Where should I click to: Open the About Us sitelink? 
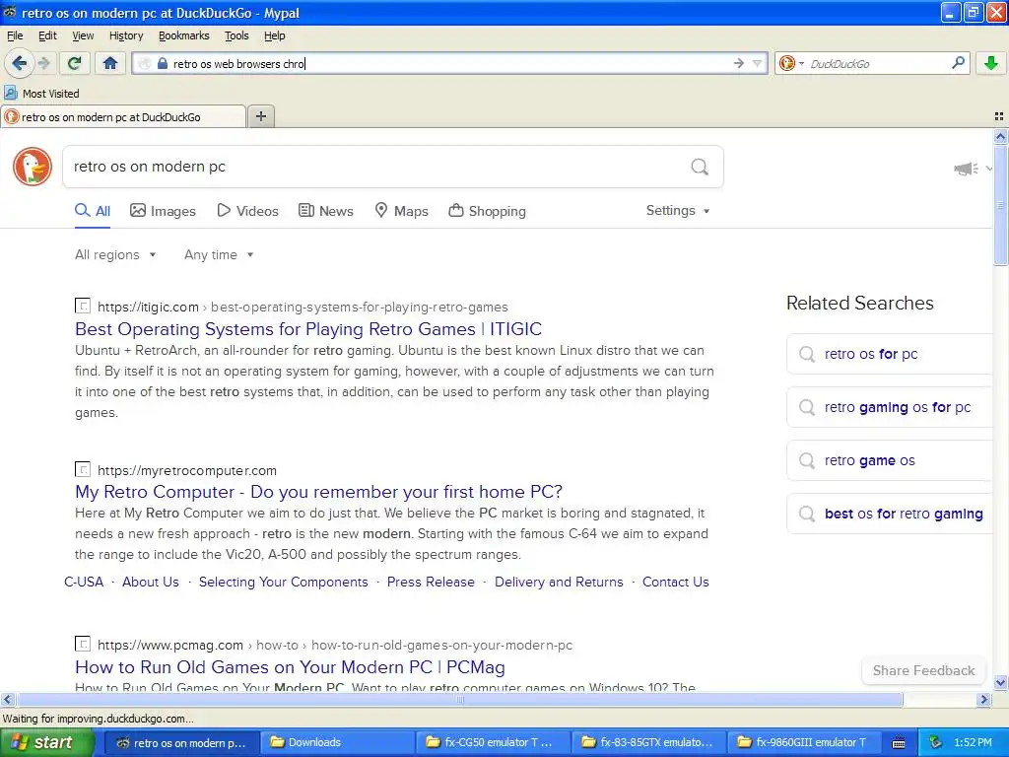click(151, 582)
